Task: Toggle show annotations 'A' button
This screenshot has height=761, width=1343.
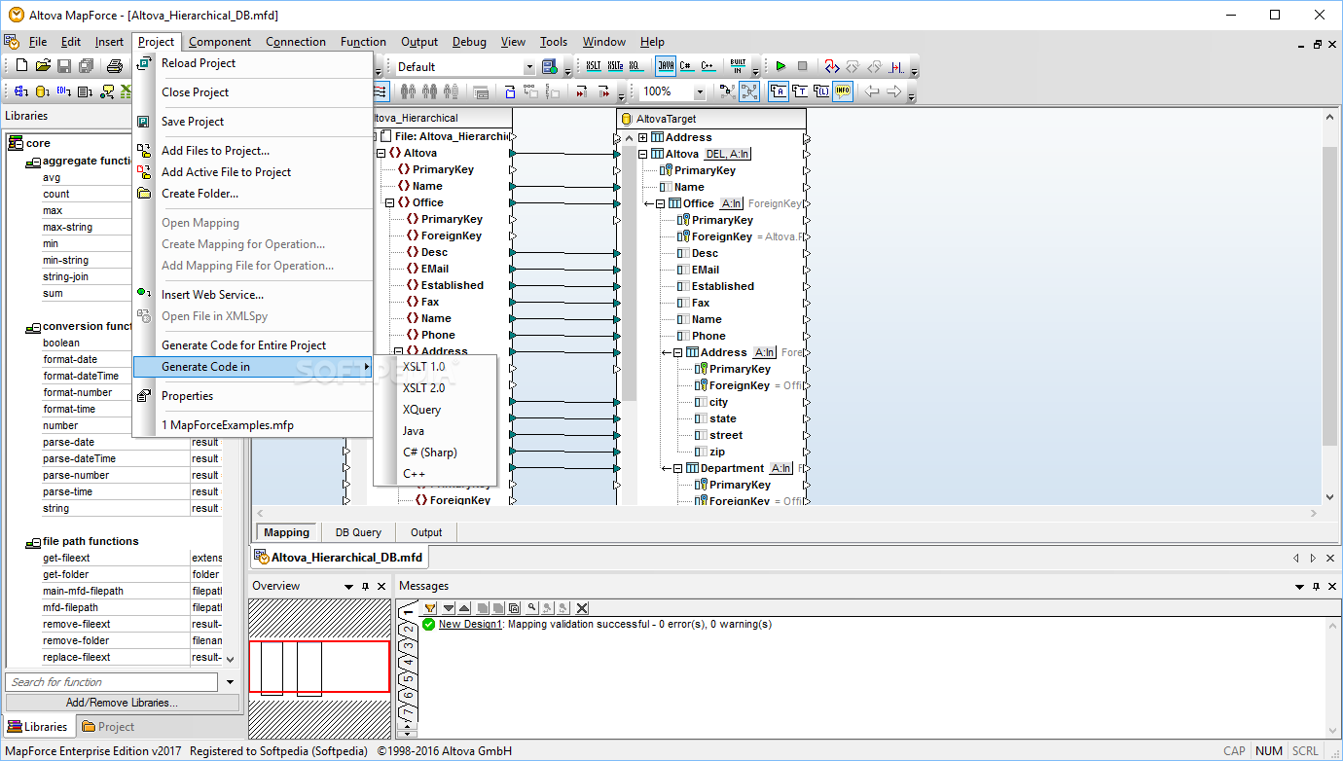Action: (x=780, y=91)
